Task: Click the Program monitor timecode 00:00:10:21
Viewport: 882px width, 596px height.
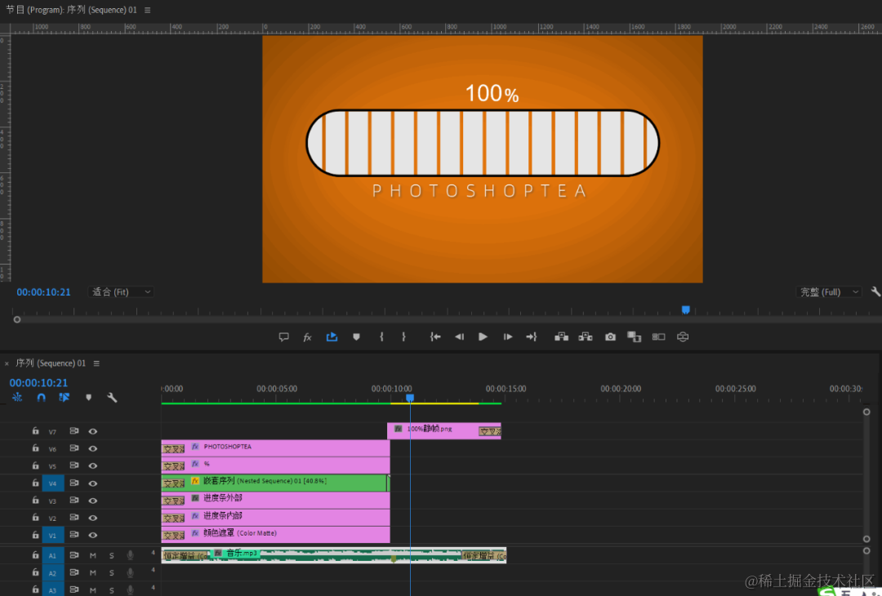Action: (43, 291)
